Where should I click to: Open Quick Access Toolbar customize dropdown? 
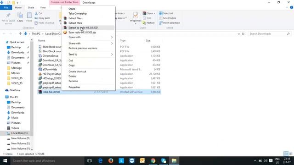point(17,3)
